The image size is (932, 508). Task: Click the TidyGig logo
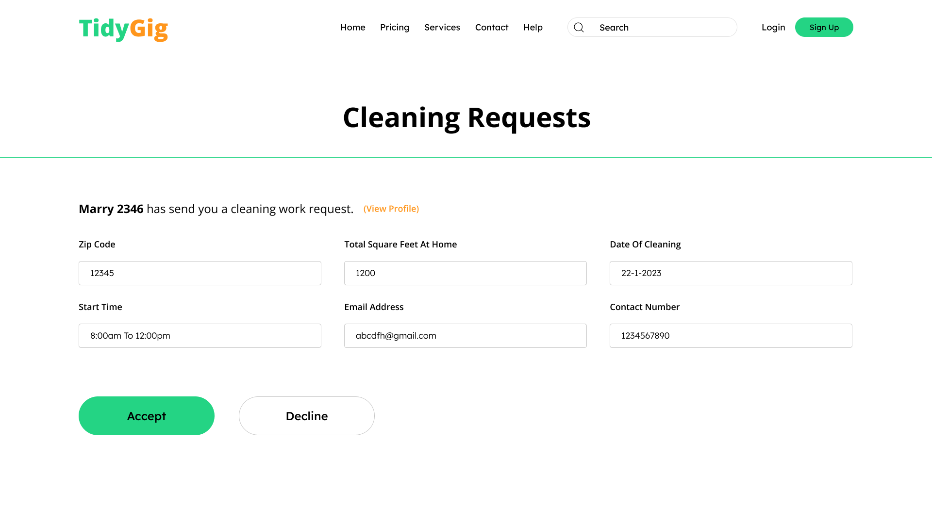point(123,29)
